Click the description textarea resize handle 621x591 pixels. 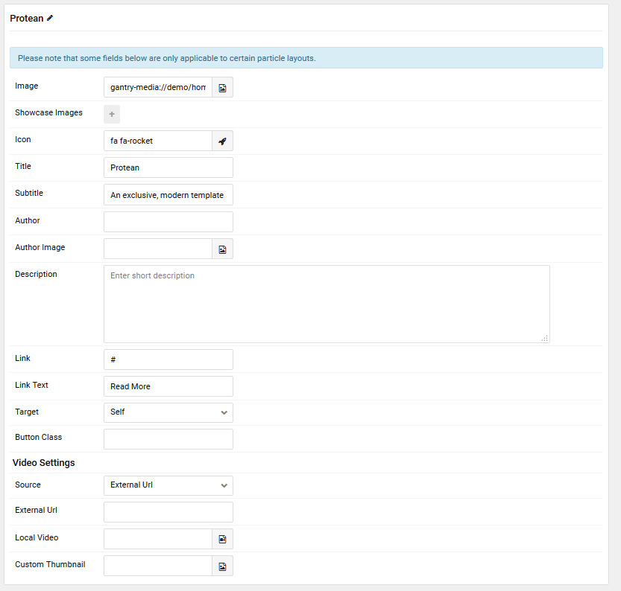pos(545,338)
